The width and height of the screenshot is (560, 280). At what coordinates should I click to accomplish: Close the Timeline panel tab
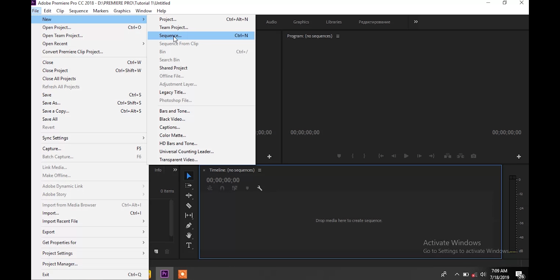(x=204, y=170)
